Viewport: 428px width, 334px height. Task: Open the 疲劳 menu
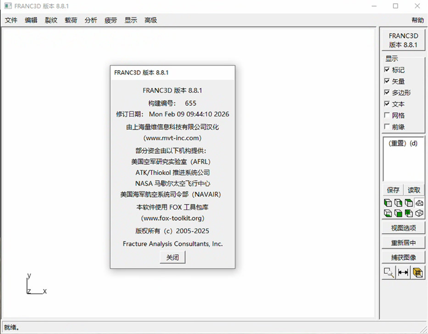pos(111,20)
